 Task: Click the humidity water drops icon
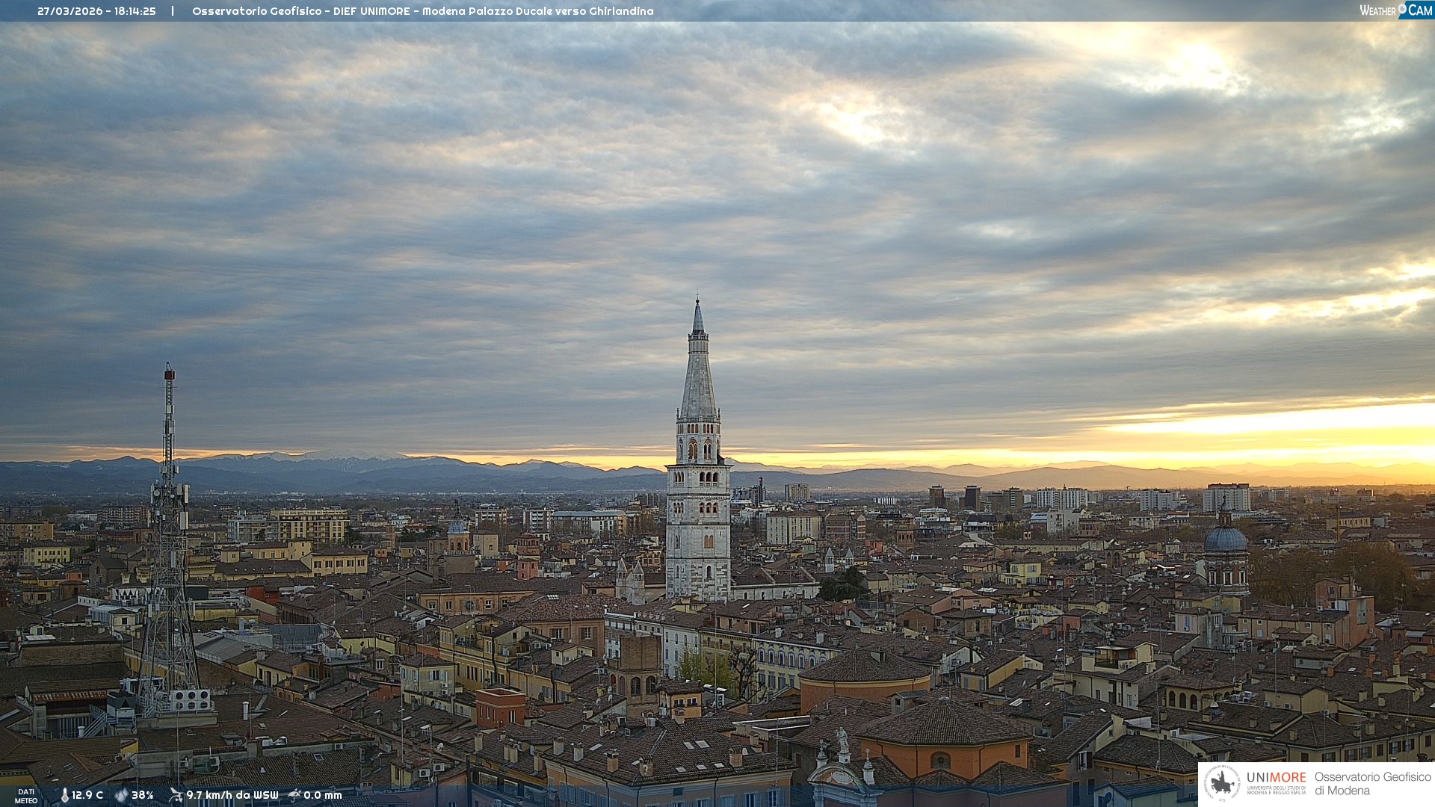[x=121, y=795]
